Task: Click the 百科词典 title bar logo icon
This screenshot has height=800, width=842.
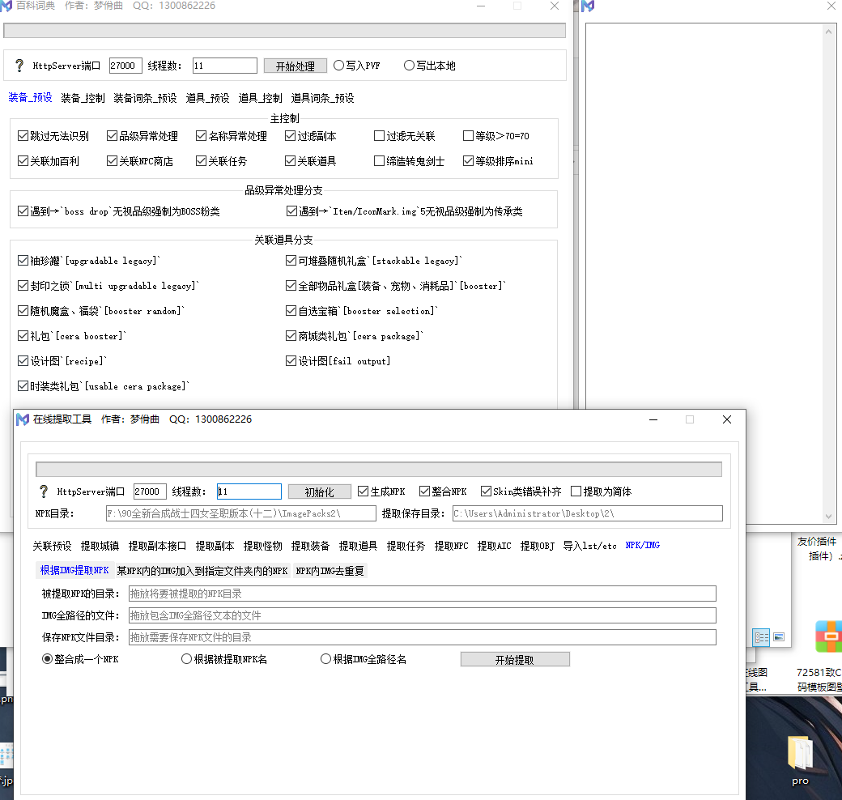Action: (6, 6)
